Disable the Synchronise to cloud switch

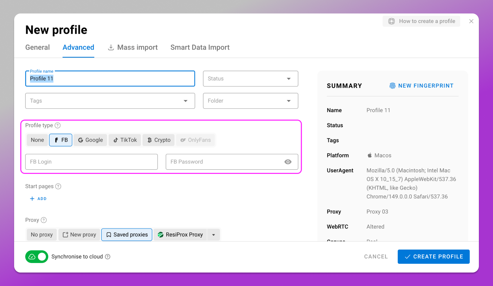click(37, 256)
